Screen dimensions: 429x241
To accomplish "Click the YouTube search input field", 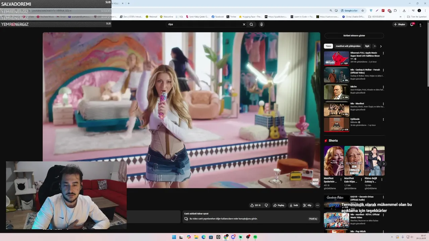I will click(204, 24).
